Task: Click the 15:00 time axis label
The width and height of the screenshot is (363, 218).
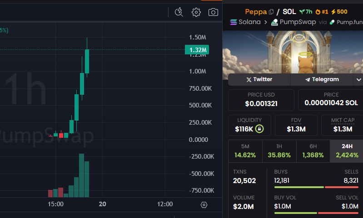Action: click(55, 204)
